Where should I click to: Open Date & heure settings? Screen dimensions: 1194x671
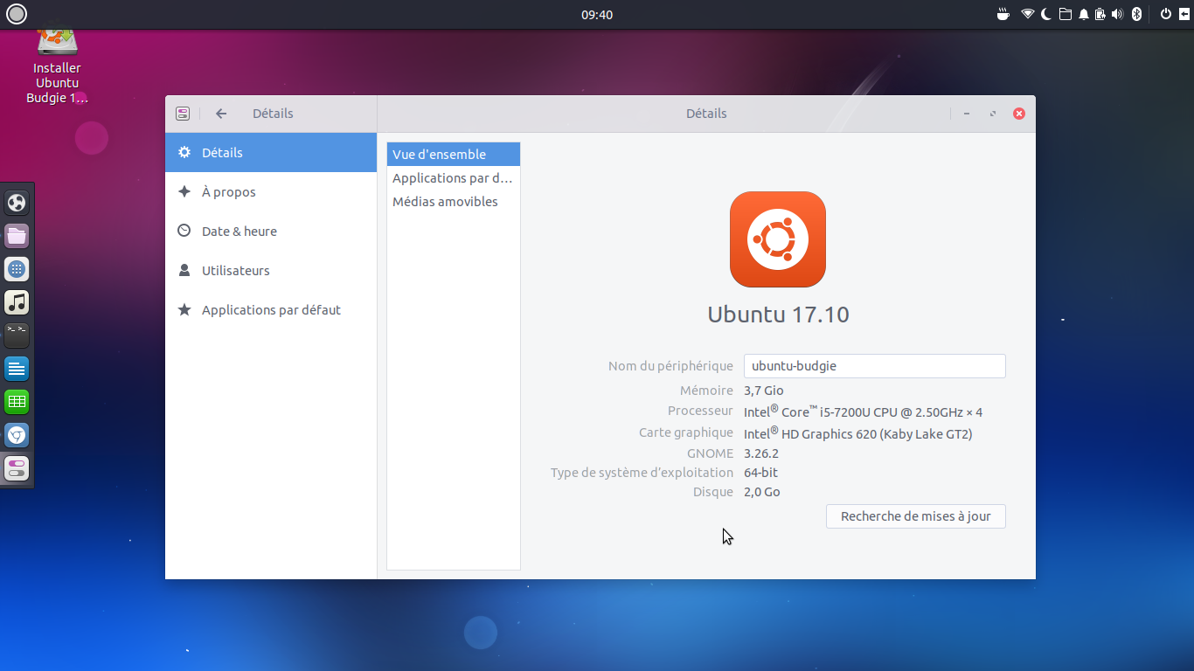point(271,231)
